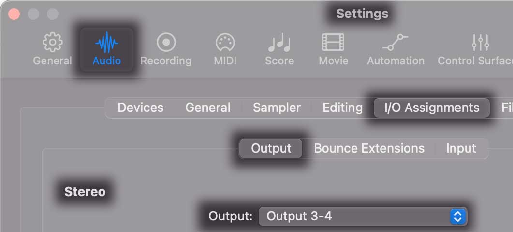Select the General tab under Audio
Viewport: 513px width, 232px height.
point(208,108)
